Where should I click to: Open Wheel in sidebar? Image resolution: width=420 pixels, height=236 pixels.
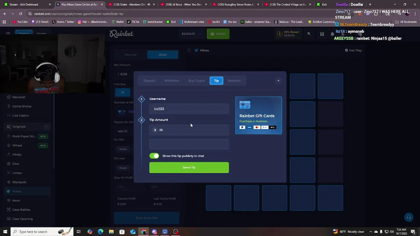[x=17, y=146]
